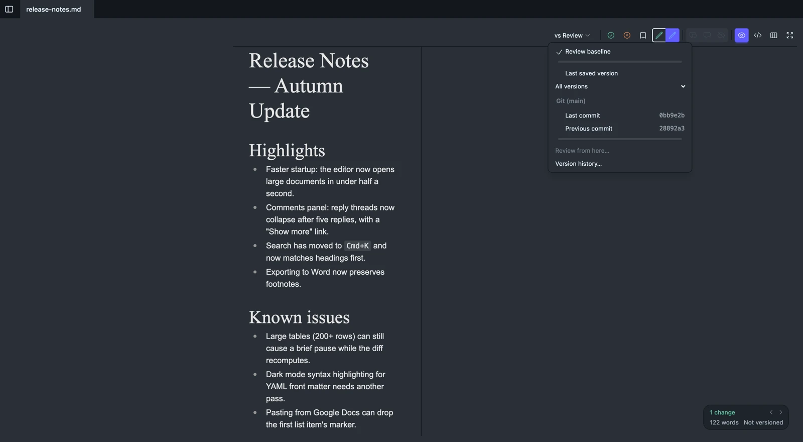
Task: Open Version history… from the menu
Action: [620, 164]
